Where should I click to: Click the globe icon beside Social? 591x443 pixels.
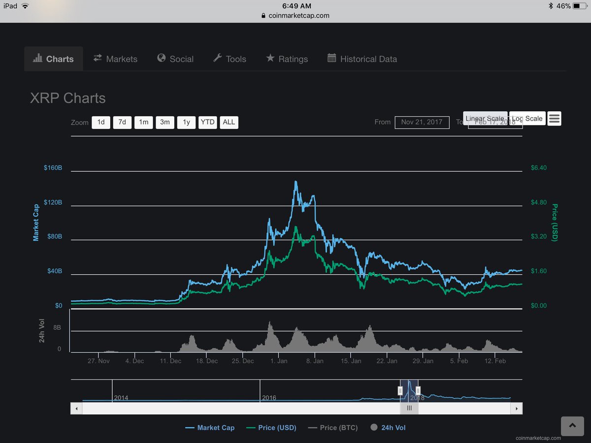[161, 58]
